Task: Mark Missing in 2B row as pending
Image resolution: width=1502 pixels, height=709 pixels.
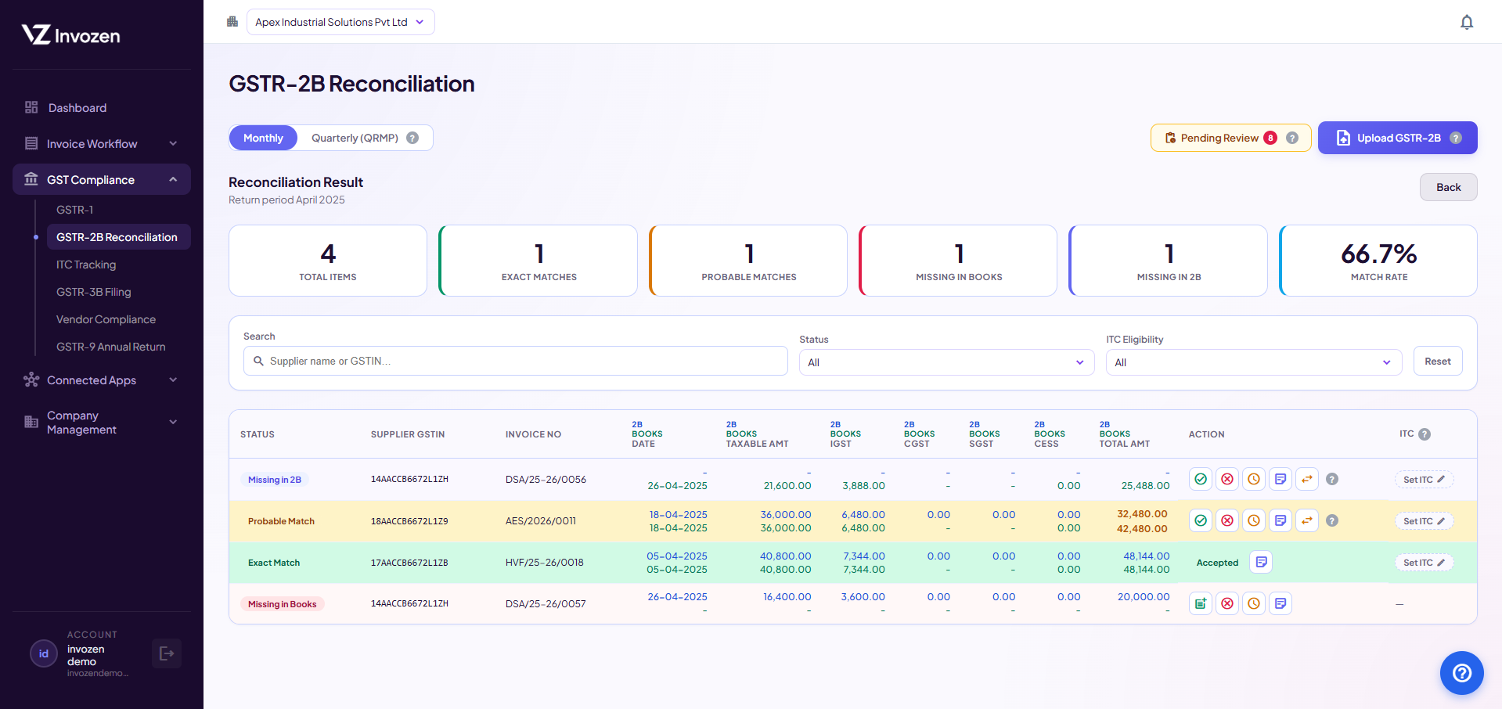Action: click(x=1254, y=479)
